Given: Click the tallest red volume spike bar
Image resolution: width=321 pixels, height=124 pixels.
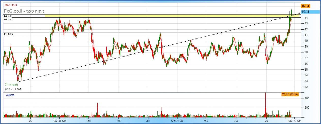Looking at the screenshot, I should 265,102.
